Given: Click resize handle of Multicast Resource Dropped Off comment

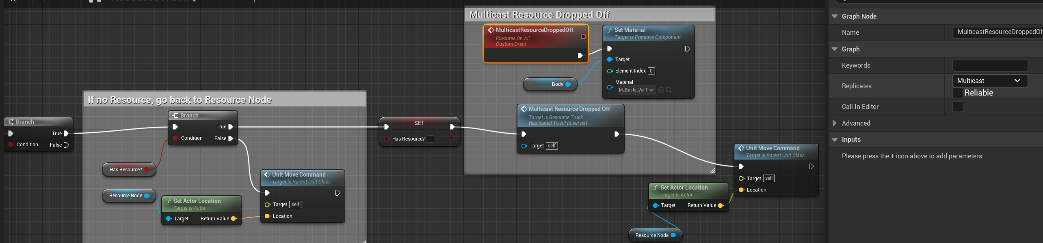Looking at the screenshot, I should point(712,171).
